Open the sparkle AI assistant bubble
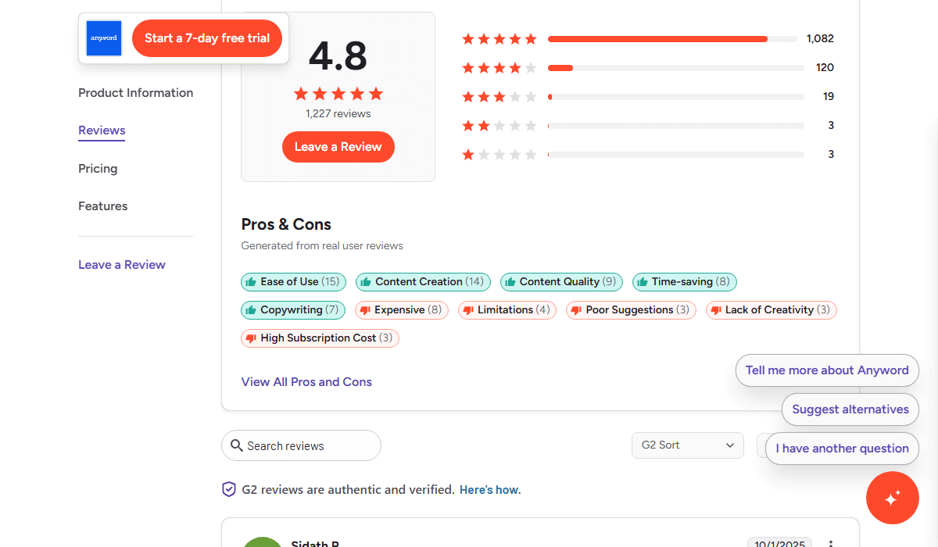 coord(893,498)
